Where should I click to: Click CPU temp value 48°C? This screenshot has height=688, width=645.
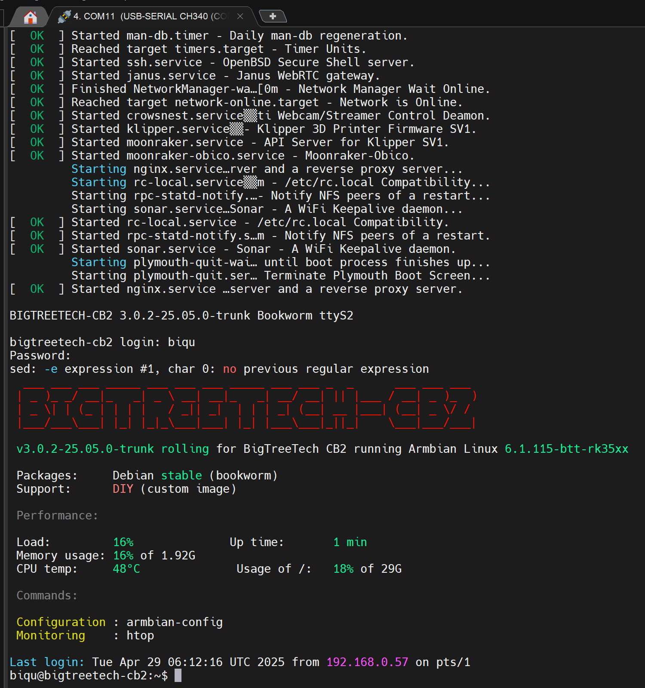pos(126,569)
